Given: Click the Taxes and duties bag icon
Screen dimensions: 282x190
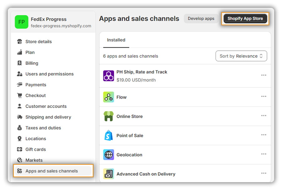Looking at the screenshot, I should tap(20, 128).
